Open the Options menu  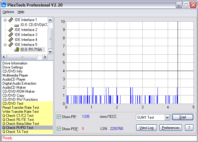[x=8, y=12]
